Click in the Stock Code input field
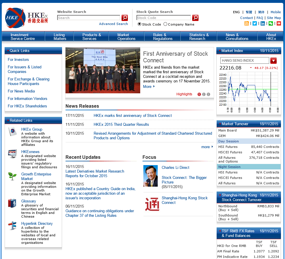This screenshot has height=259, width=285. (x=163, y=18)
